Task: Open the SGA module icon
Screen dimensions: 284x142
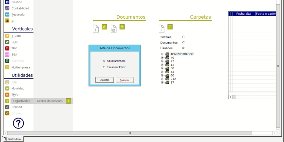Action: (7, 55)
